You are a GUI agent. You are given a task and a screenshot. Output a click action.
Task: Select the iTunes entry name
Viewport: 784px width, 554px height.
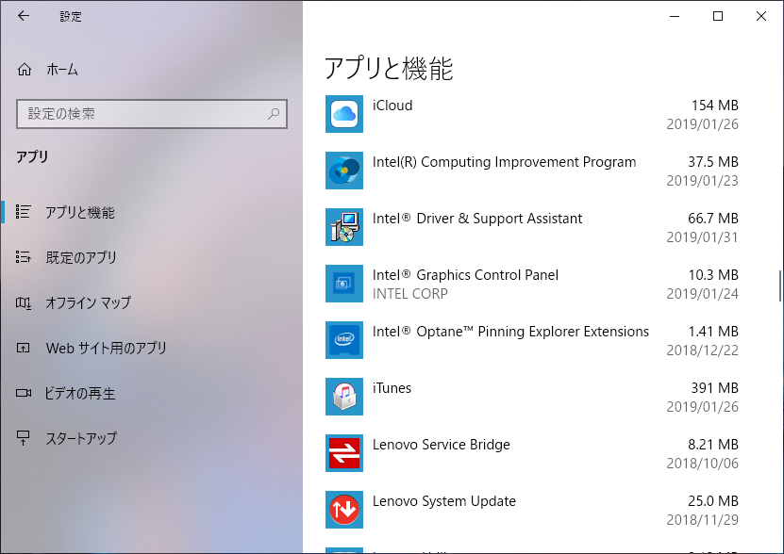[x=392, y=388]
